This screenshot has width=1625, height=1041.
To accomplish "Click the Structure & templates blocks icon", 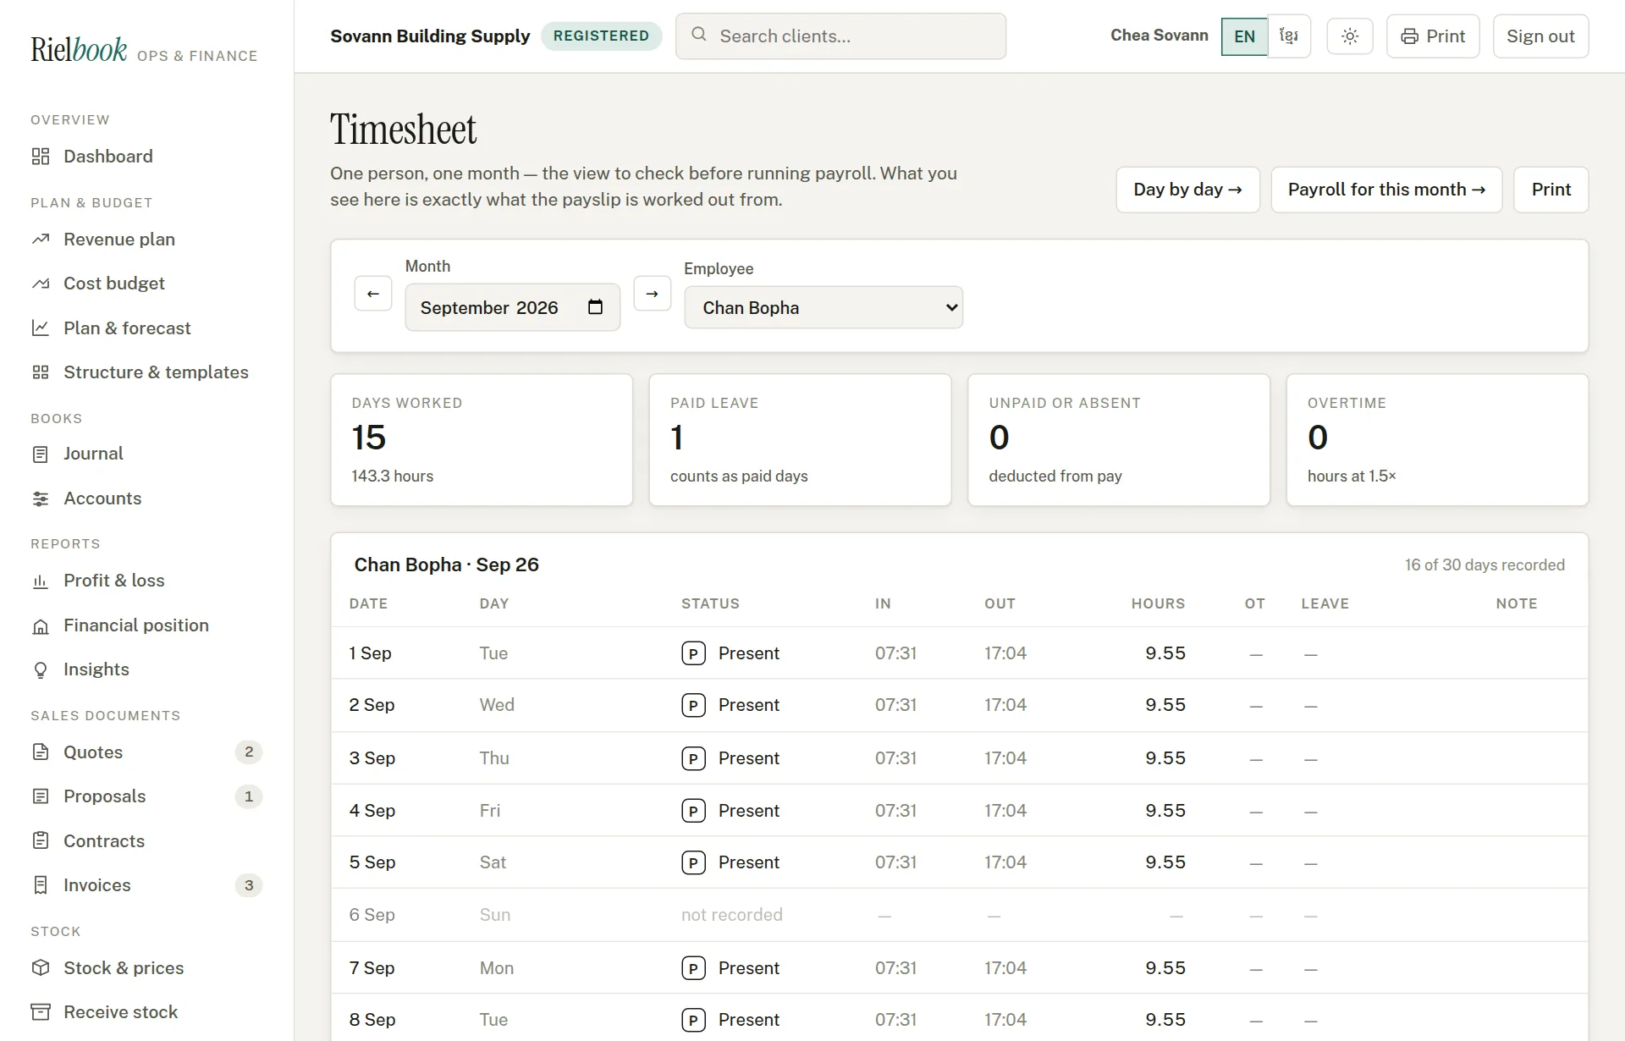I will click(x=41, y=372).
